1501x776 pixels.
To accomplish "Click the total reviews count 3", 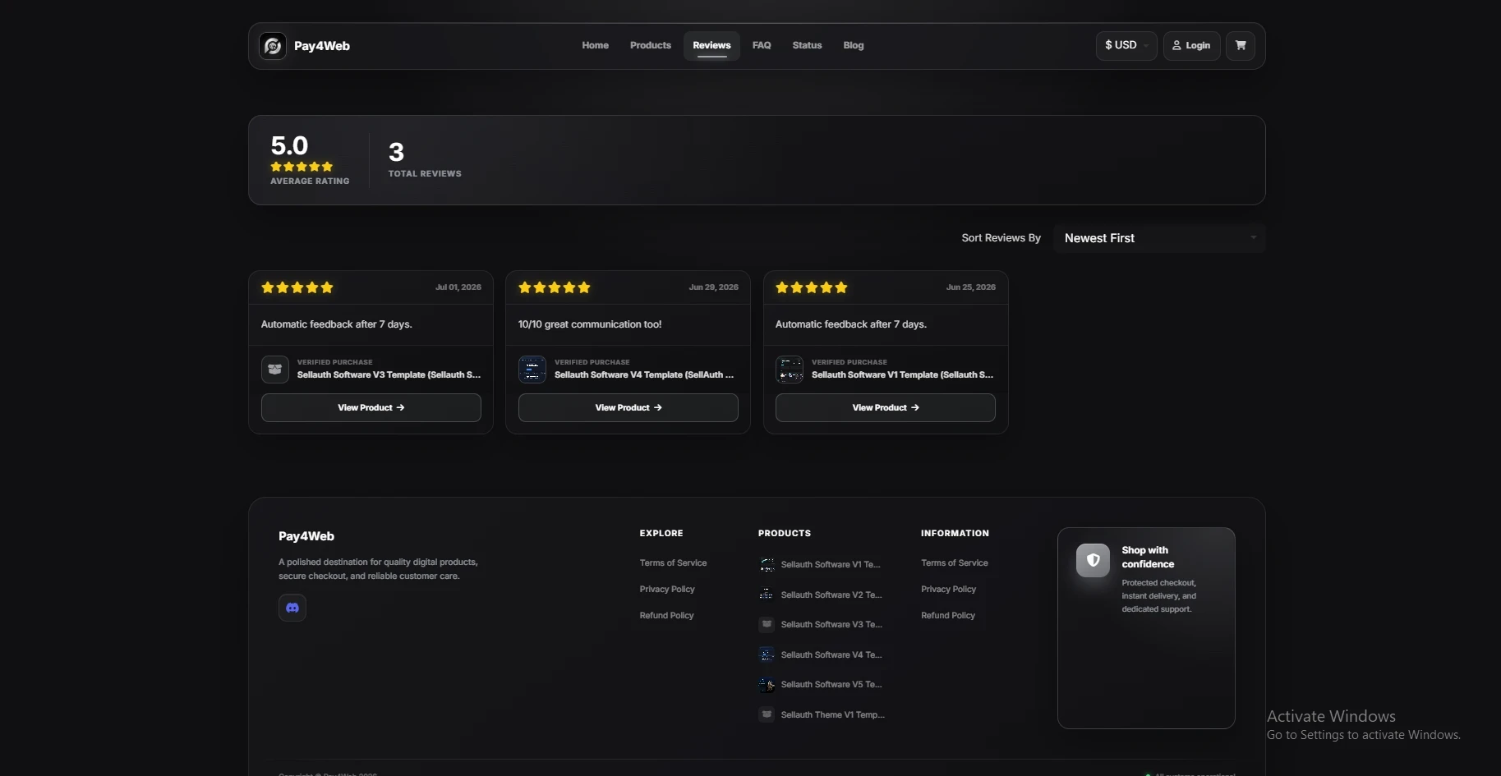I will pyautogui.click(x=396, y=152).
